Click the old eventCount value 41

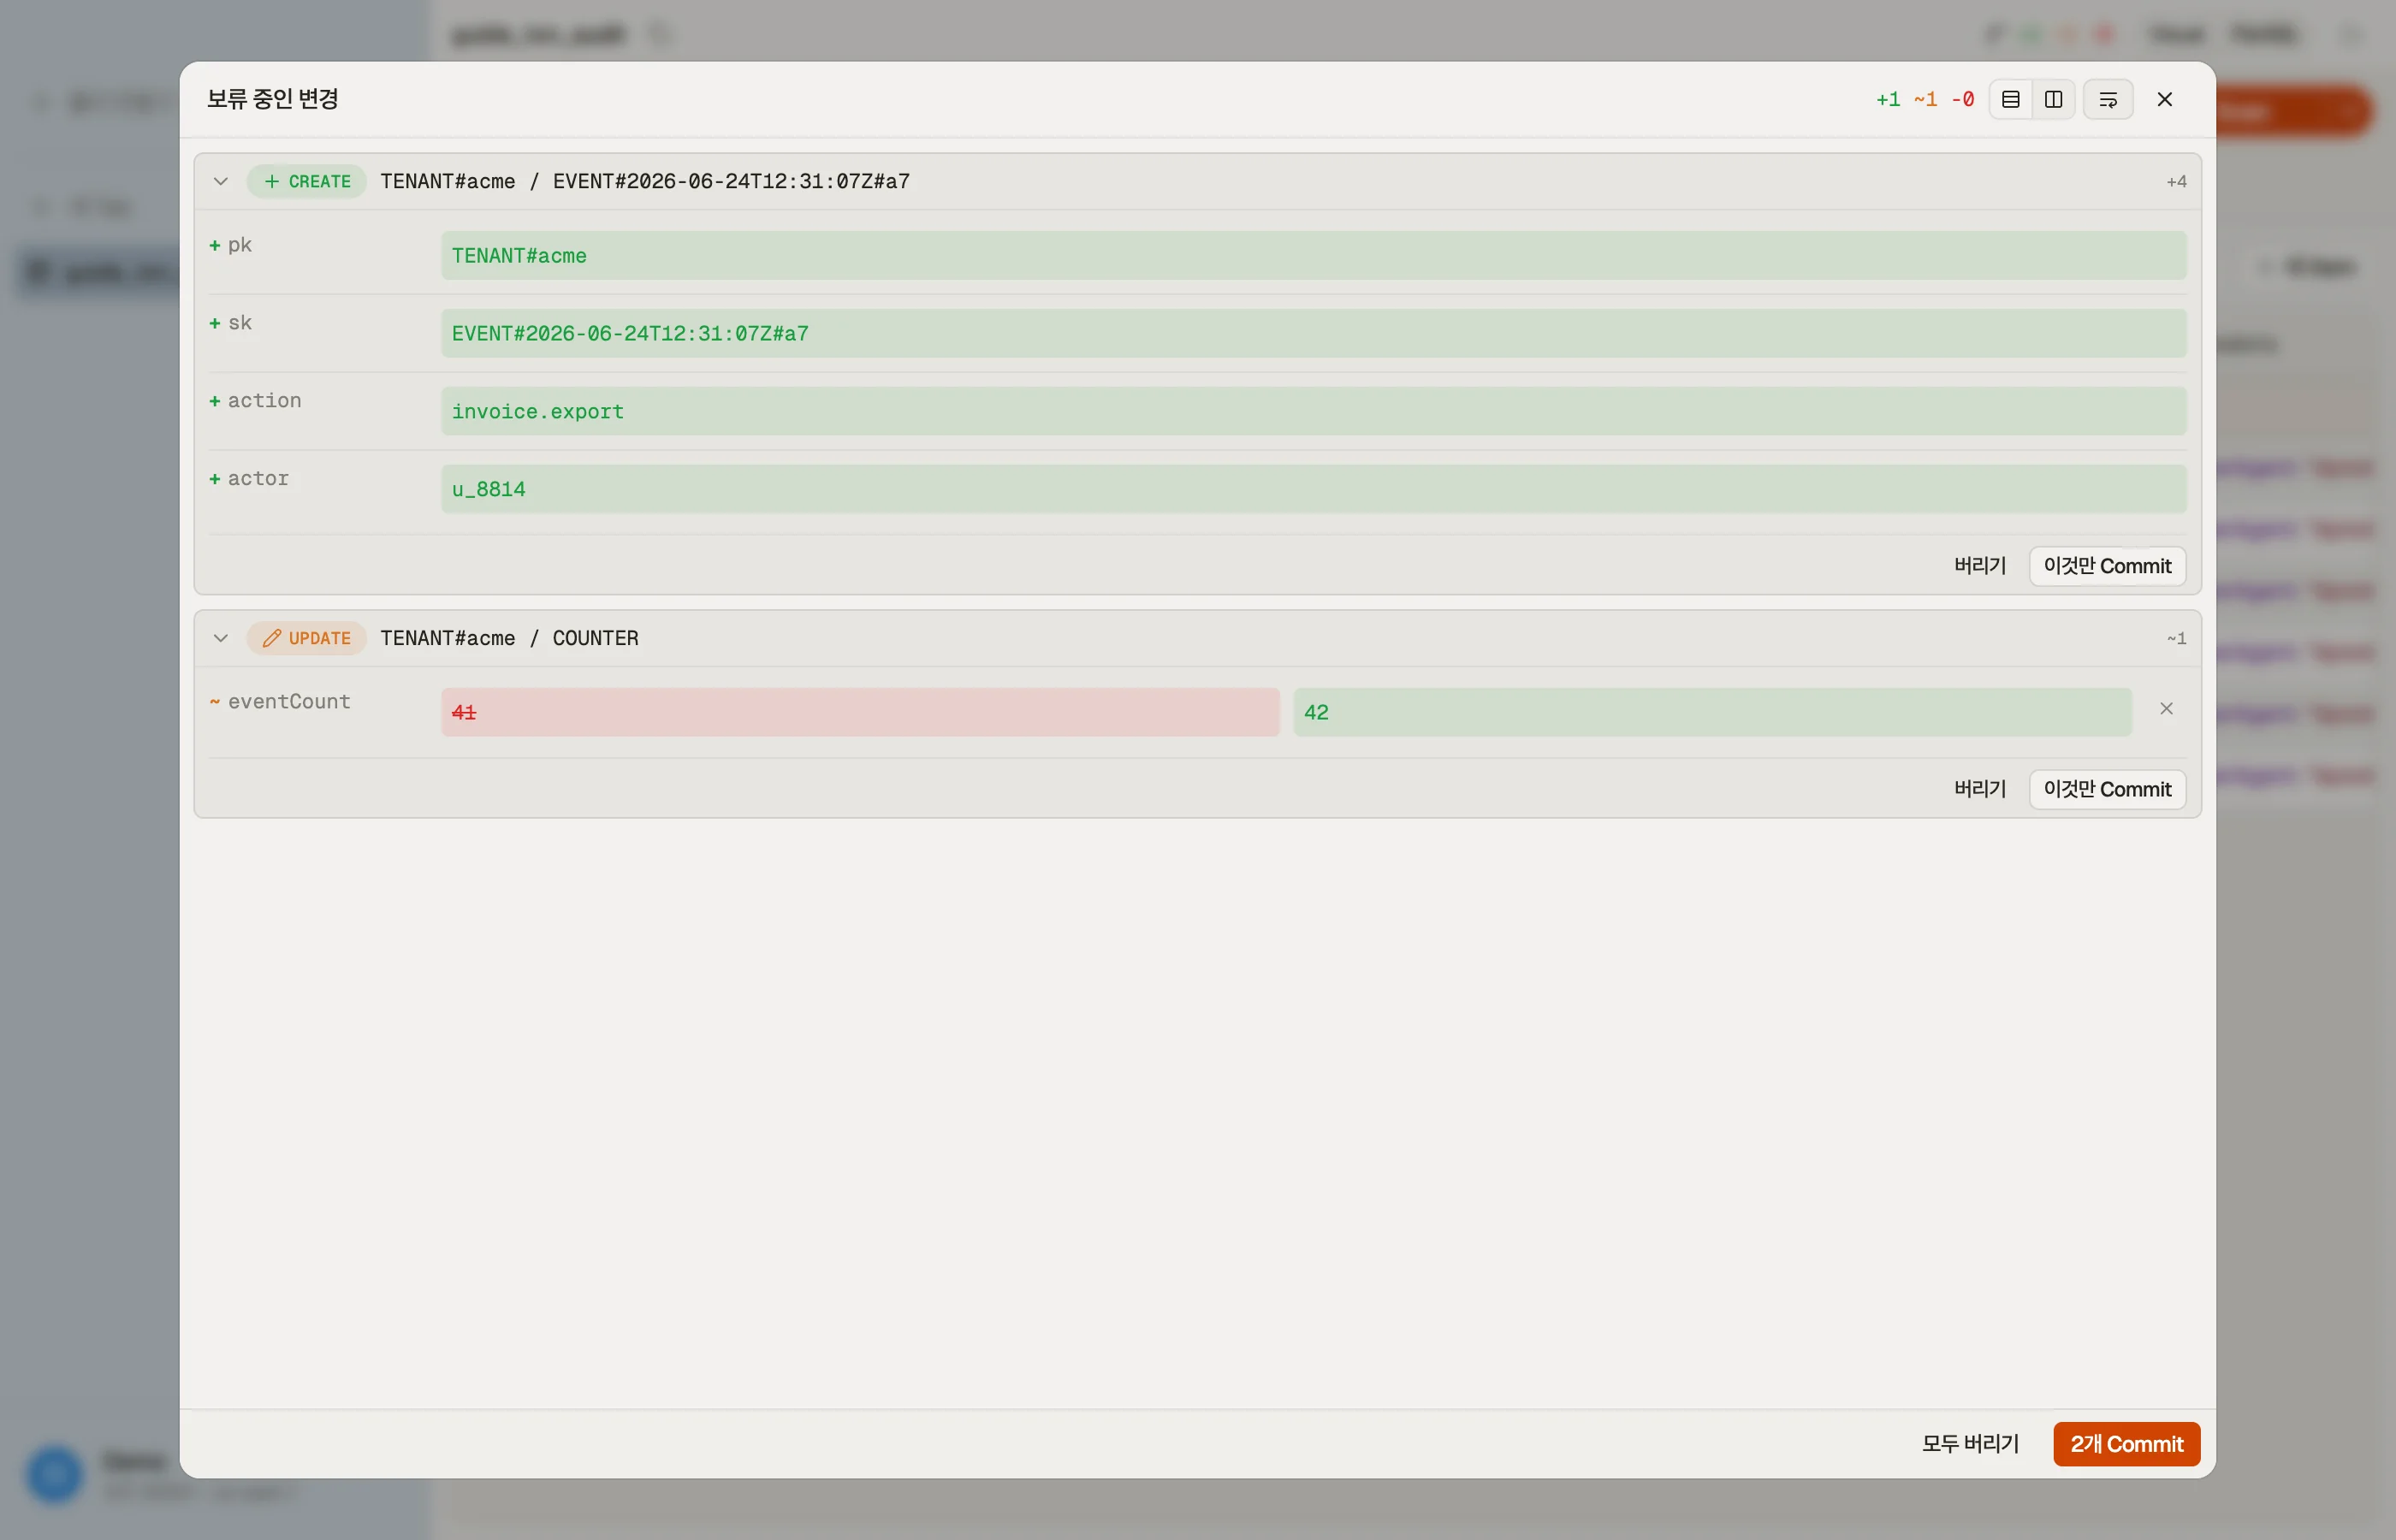pyautogui.click(x=860, y=712)
